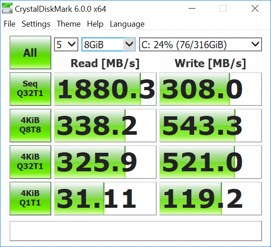Click the 4KiB Q1T1 read result 31.11
The height and width of the screenshot is (247, 271).
(105, 198)
